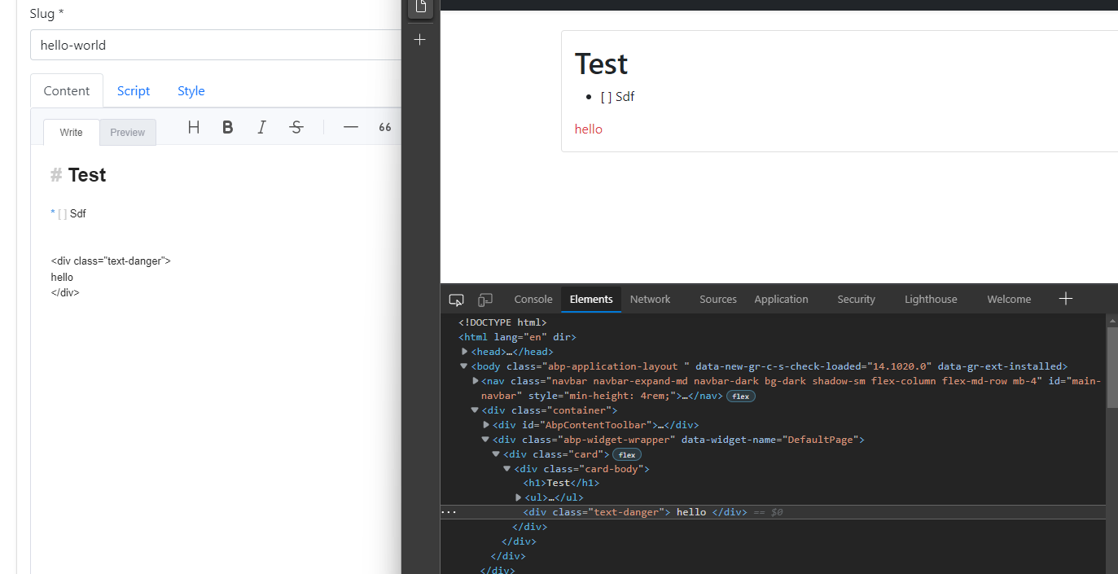Click the plus icon in the dark sidebar
1118x574 pixels.
[x=419, y=38]
